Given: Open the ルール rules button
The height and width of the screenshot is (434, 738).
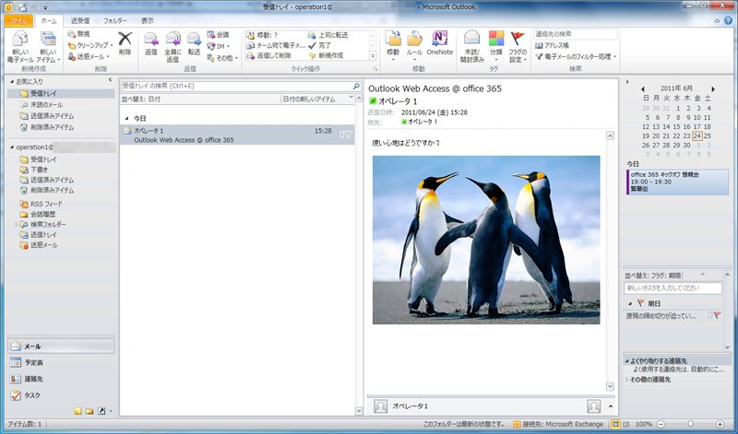Looking at the screenshot, I should tap(414, 46).
